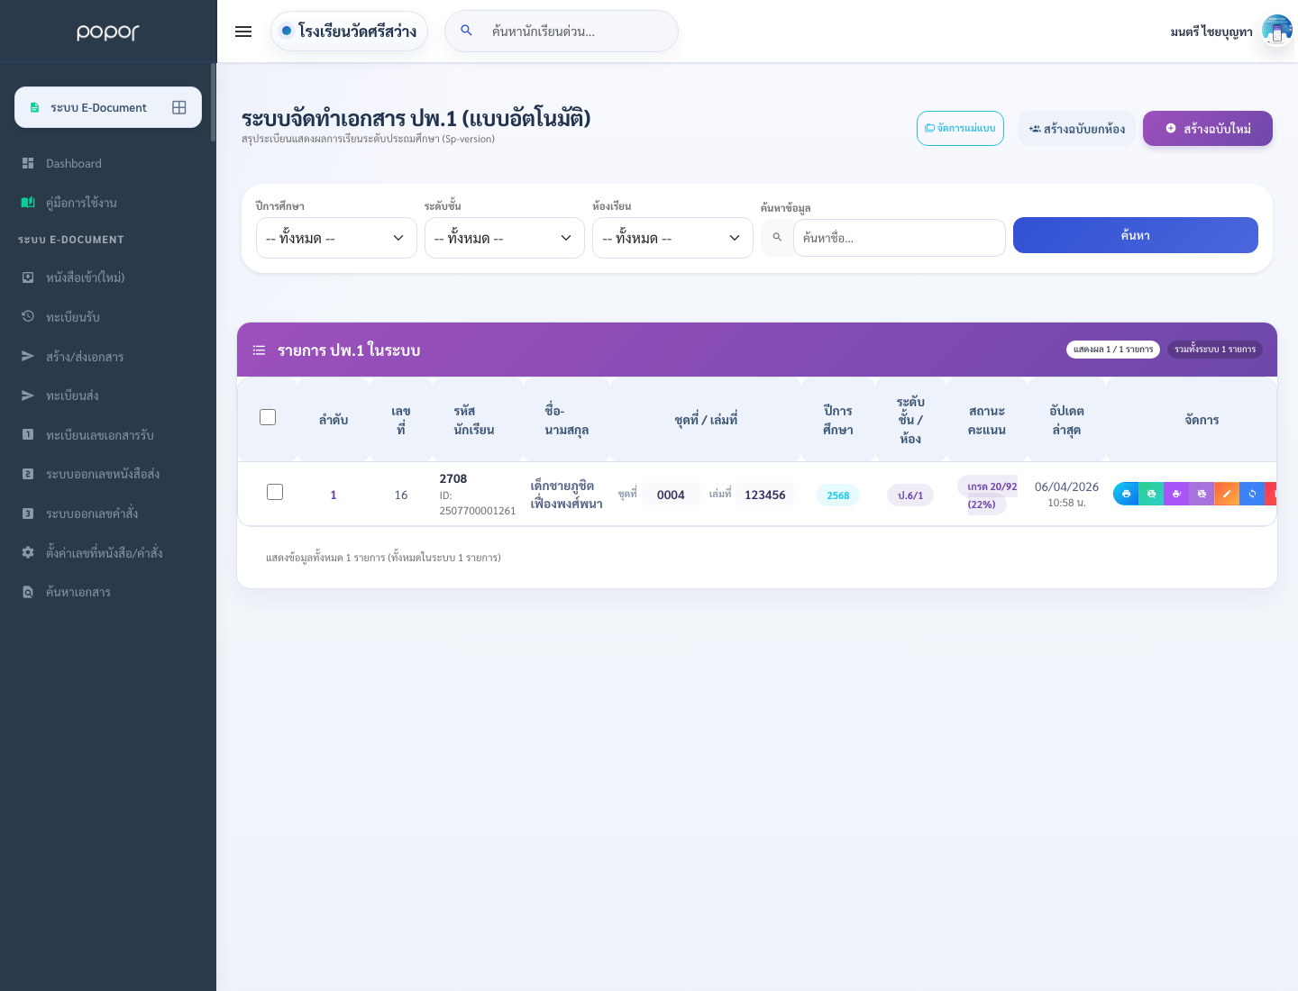This screenshot has width=1298, height=991.
Task: Go to หนังสือเข้า(ใหม่) menu item
Action: (x=86, y=277)
